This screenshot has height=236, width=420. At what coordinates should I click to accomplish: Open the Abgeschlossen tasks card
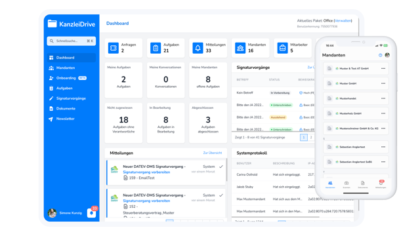(208, 123)
